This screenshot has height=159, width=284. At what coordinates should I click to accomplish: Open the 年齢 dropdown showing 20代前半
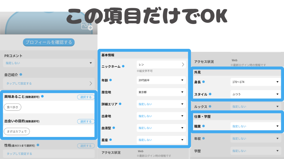(x=161, y=80)
